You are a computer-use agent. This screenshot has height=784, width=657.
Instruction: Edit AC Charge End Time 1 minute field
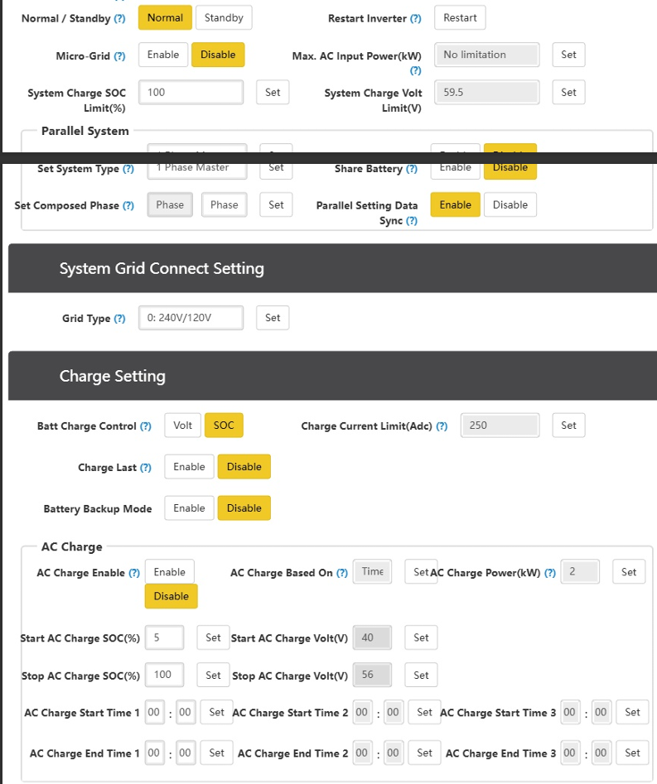pyautogui.click(x=186, y=753)
